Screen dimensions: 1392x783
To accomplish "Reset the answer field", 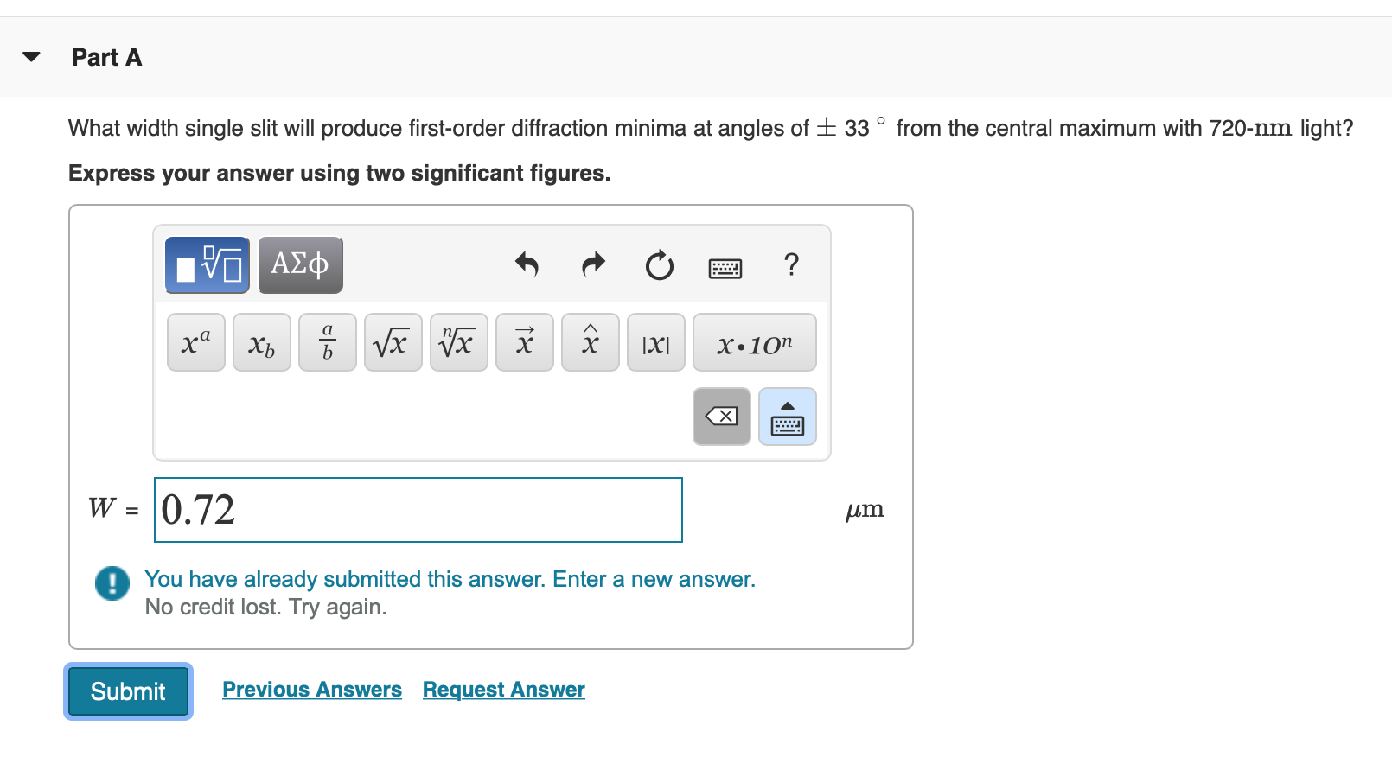I will [x=659, y=265].
